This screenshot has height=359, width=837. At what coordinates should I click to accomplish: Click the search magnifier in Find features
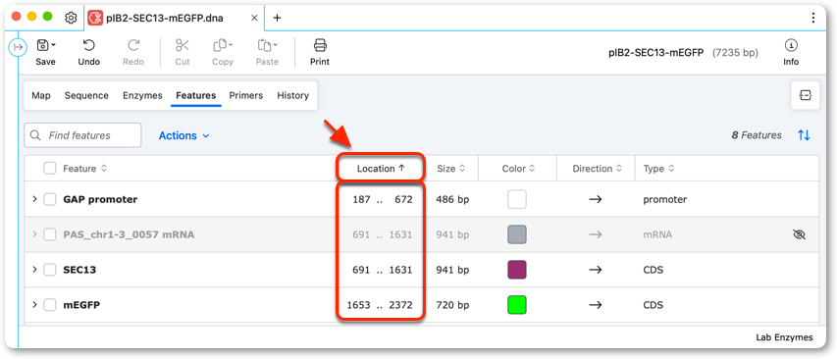[x=35, y=135]
